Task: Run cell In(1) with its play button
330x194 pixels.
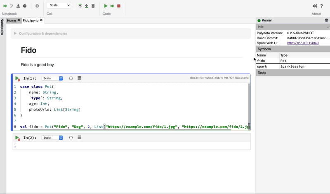Action: 17,78
